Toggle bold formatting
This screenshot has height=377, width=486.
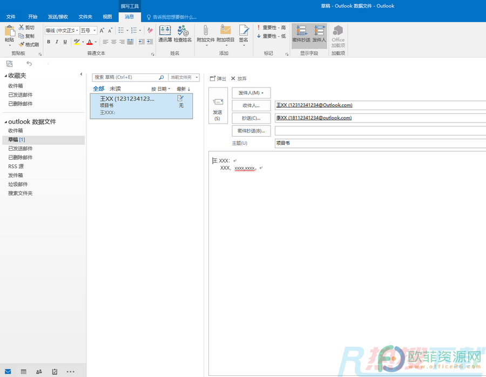click(x=49, y=42)
